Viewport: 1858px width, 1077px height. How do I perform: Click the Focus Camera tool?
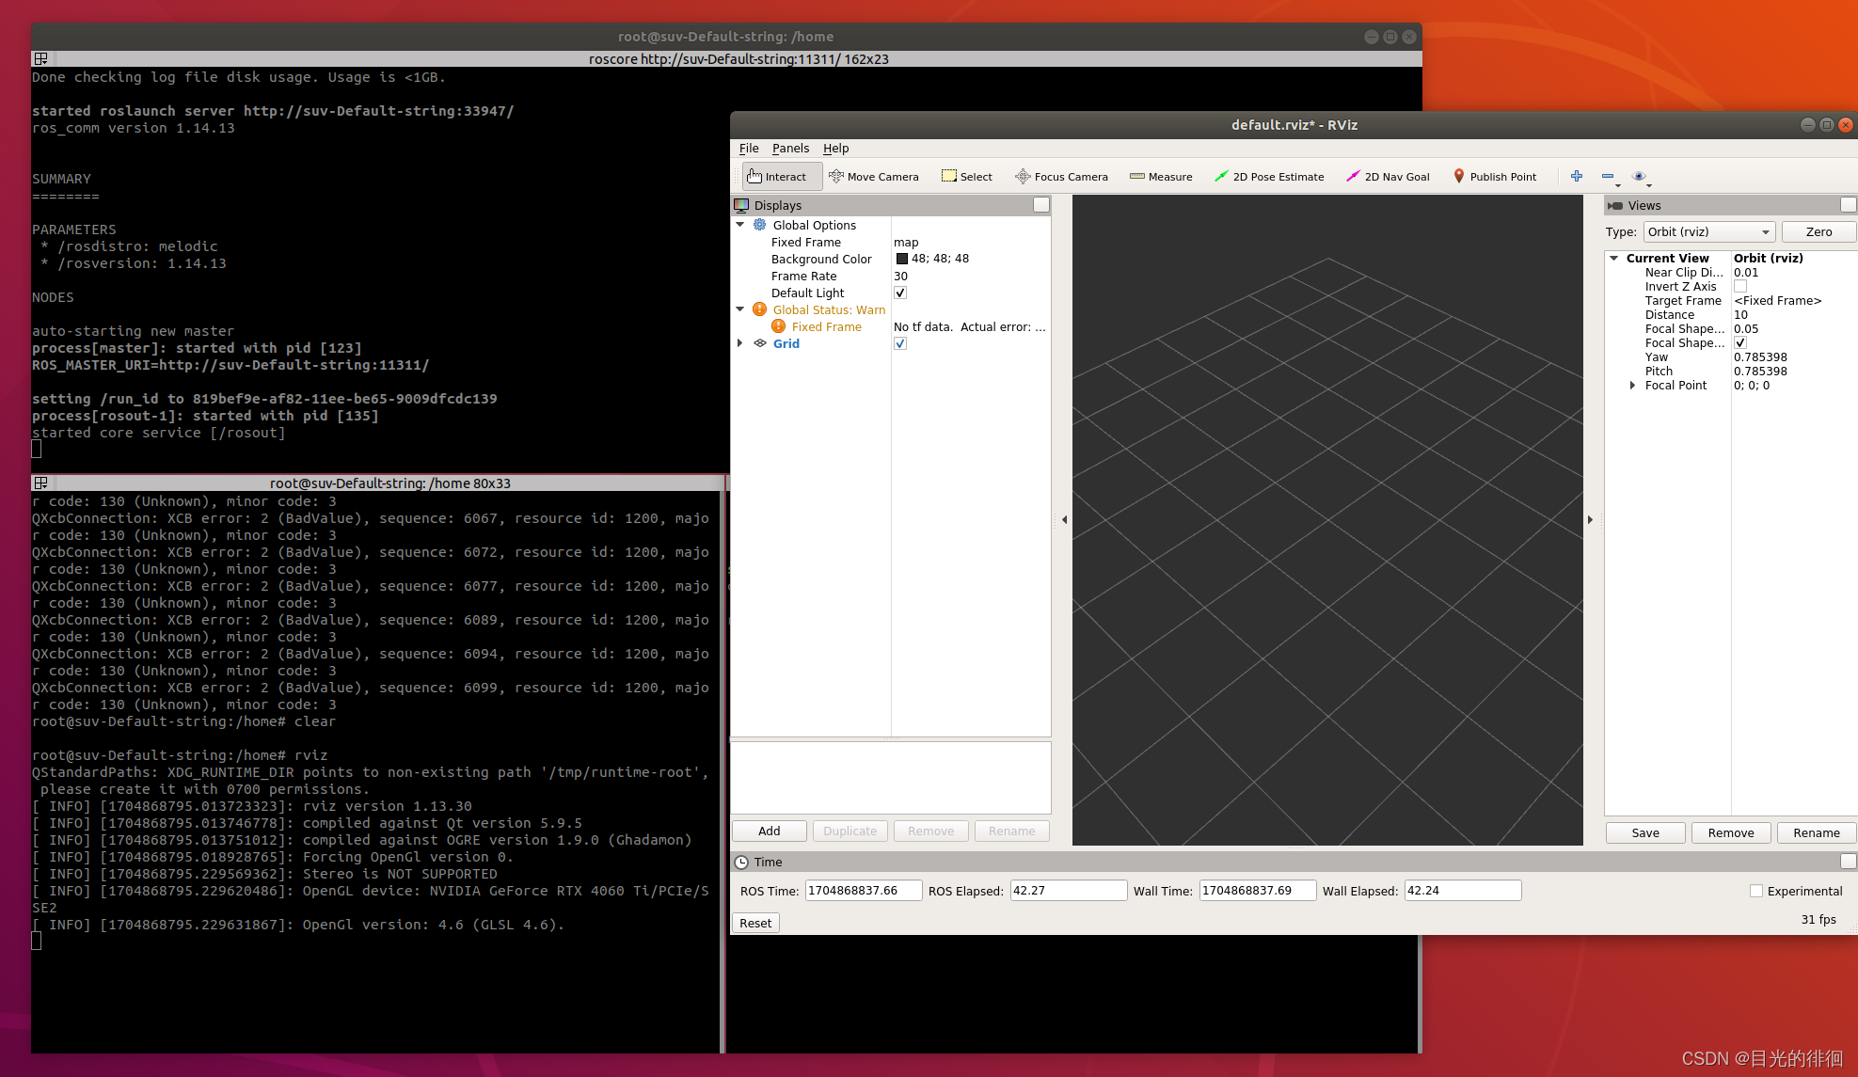point(1061,176)
